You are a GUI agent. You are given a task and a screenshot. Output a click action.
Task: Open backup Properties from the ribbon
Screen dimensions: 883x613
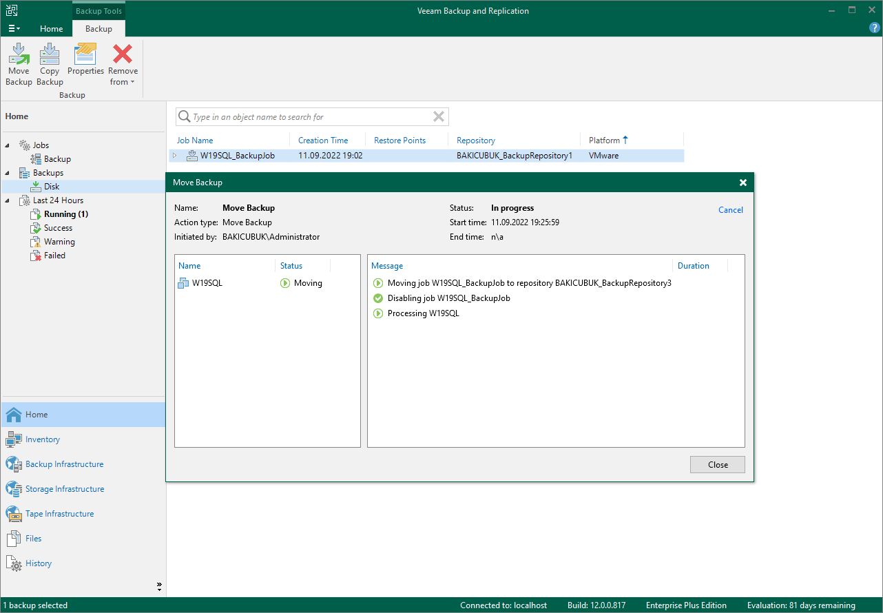click(85, 60)
